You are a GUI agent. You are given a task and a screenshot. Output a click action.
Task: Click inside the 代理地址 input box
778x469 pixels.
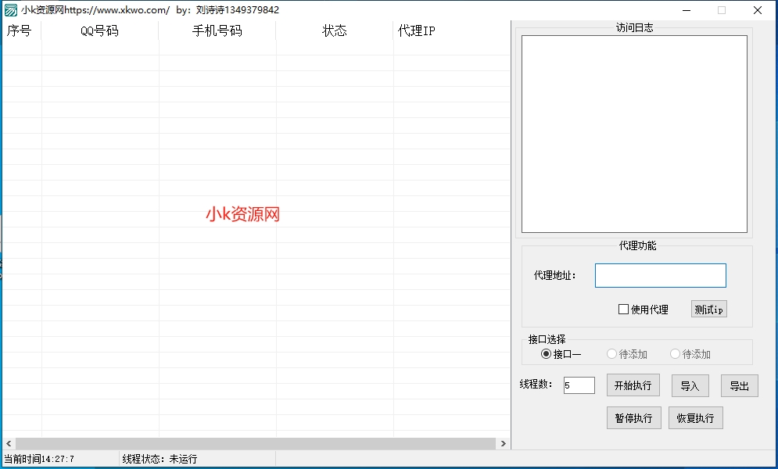pos(660,275)
